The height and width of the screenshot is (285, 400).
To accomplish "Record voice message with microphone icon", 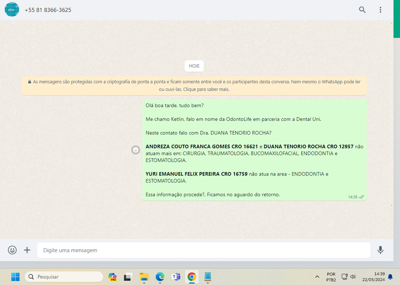I will (380, 250).
